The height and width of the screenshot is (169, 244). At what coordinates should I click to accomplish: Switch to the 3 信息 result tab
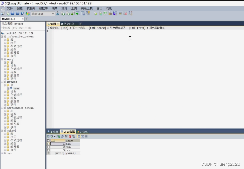pyautogui.click(x=82, y=132)
